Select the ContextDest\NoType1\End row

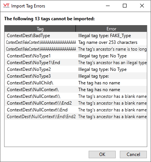pyautogui.click(x=75, y=63)
